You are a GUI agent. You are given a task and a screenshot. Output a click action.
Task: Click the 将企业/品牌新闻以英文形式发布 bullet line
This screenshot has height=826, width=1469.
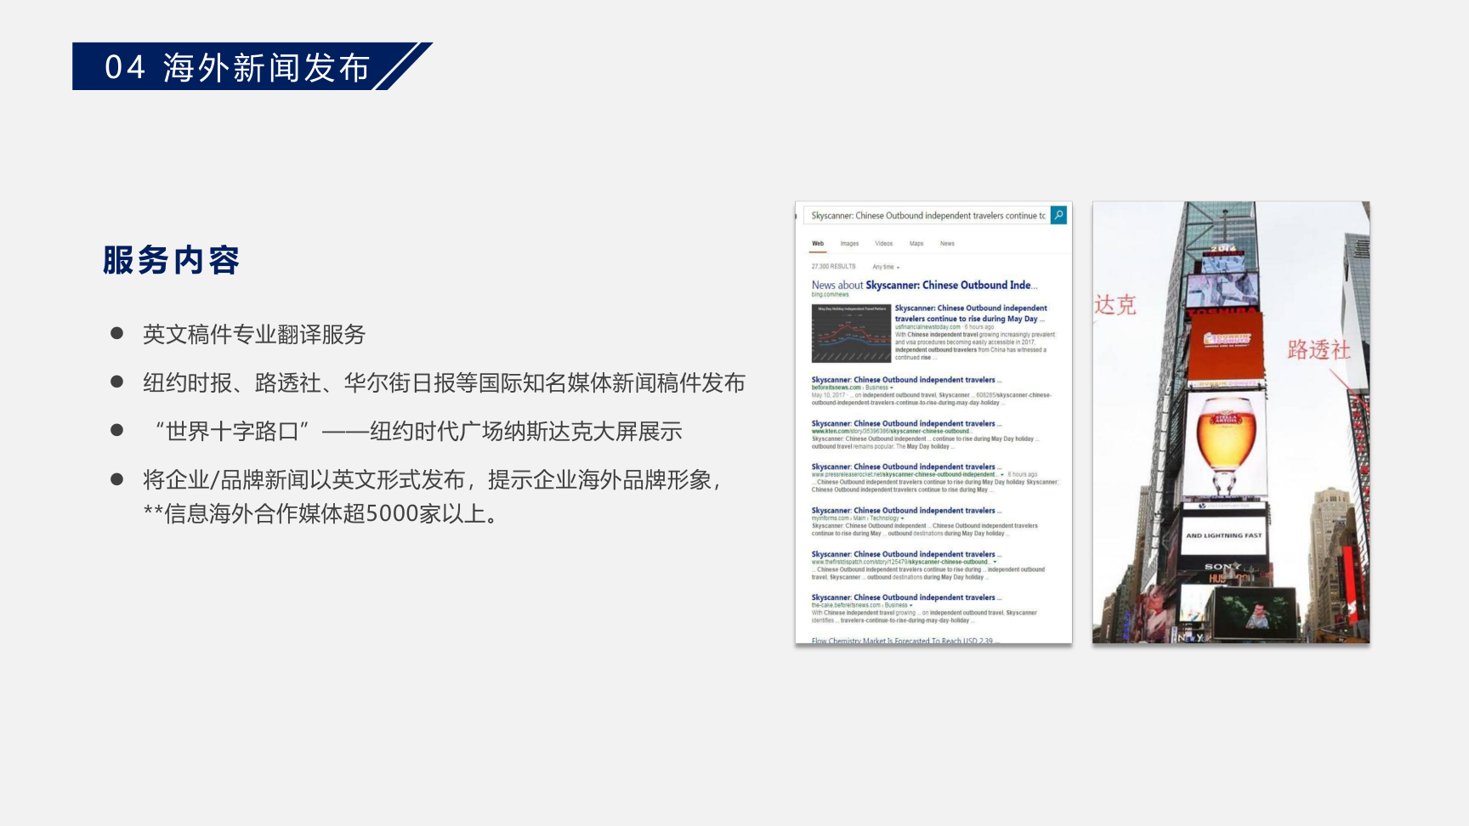(x=432, y=480)
